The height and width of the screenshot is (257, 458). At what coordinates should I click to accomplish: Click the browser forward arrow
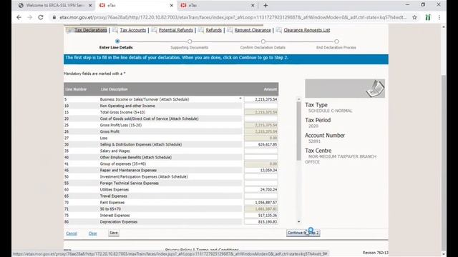(x=30, y=17)
